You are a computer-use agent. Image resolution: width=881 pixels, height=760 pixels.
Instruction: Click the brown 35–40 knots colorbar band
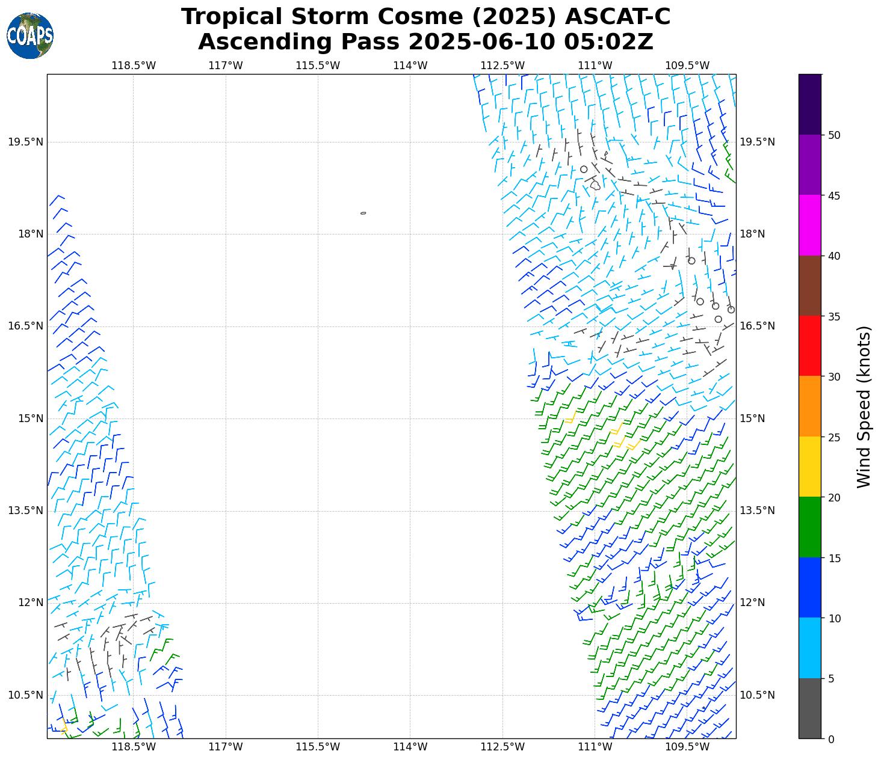pyautogui.click(x=809, y=286)
